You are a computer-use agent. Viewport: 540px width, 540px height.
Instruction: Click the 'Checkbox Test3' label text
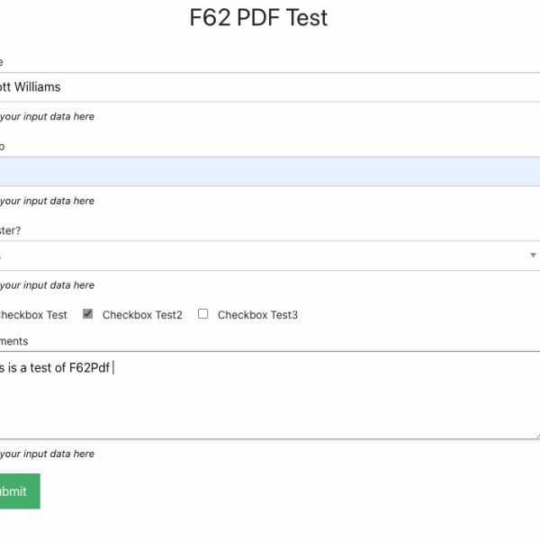coord(257,315)
